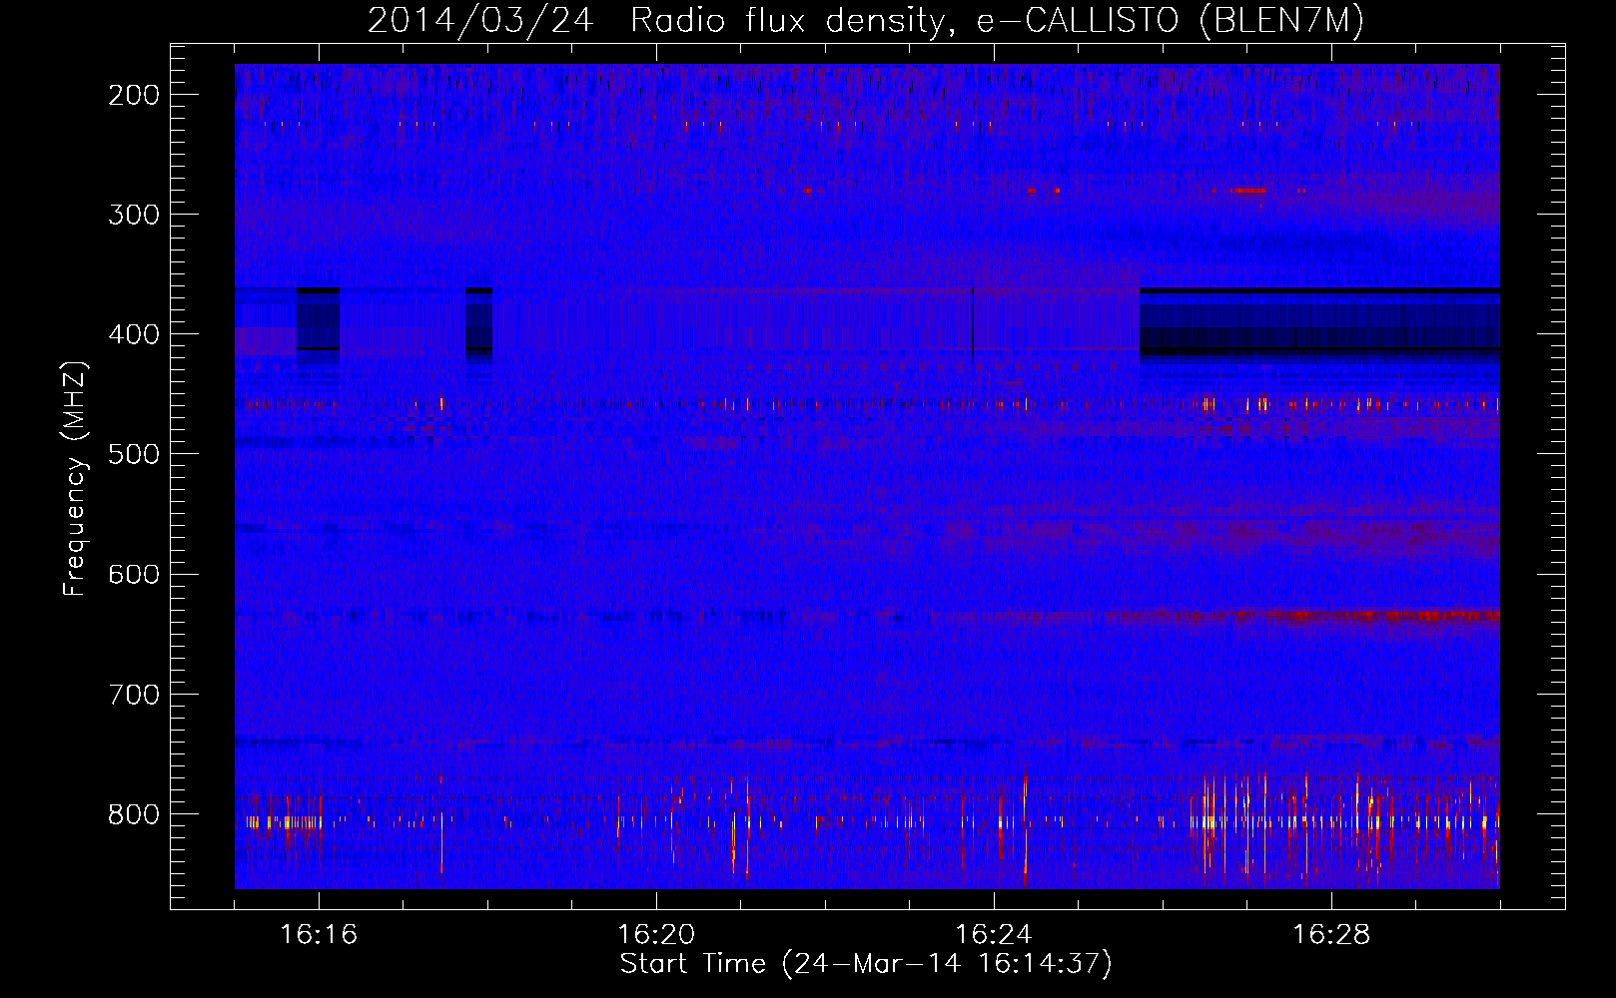Viewport: 1616px width, 998px height.
Task: Click the 16:28 time tick label
Action: tap(1331, 935)
